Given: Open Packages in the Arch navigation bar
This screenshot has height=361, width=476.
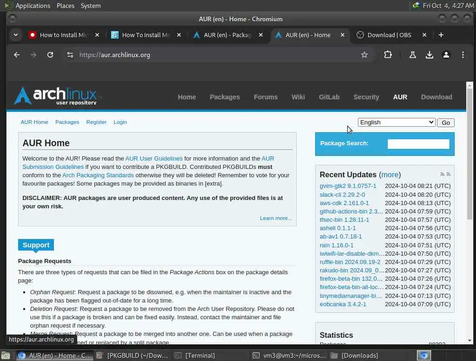Looking at the screenshot, I should pyautogui.click(x=225, y=97).
